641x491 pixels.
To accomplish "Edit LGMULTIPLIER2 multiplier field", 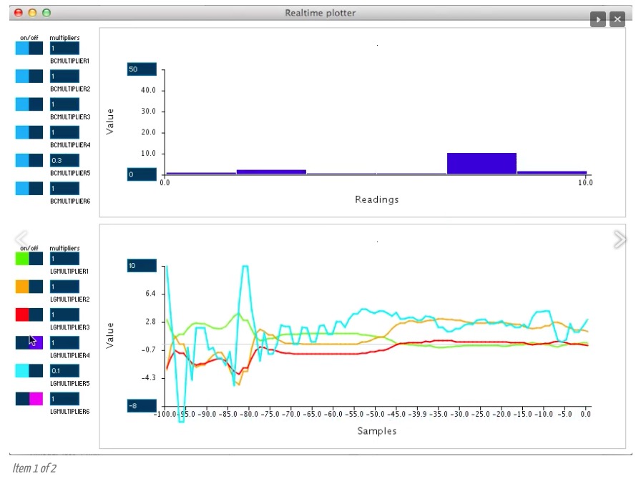I will tap(64, 287).
